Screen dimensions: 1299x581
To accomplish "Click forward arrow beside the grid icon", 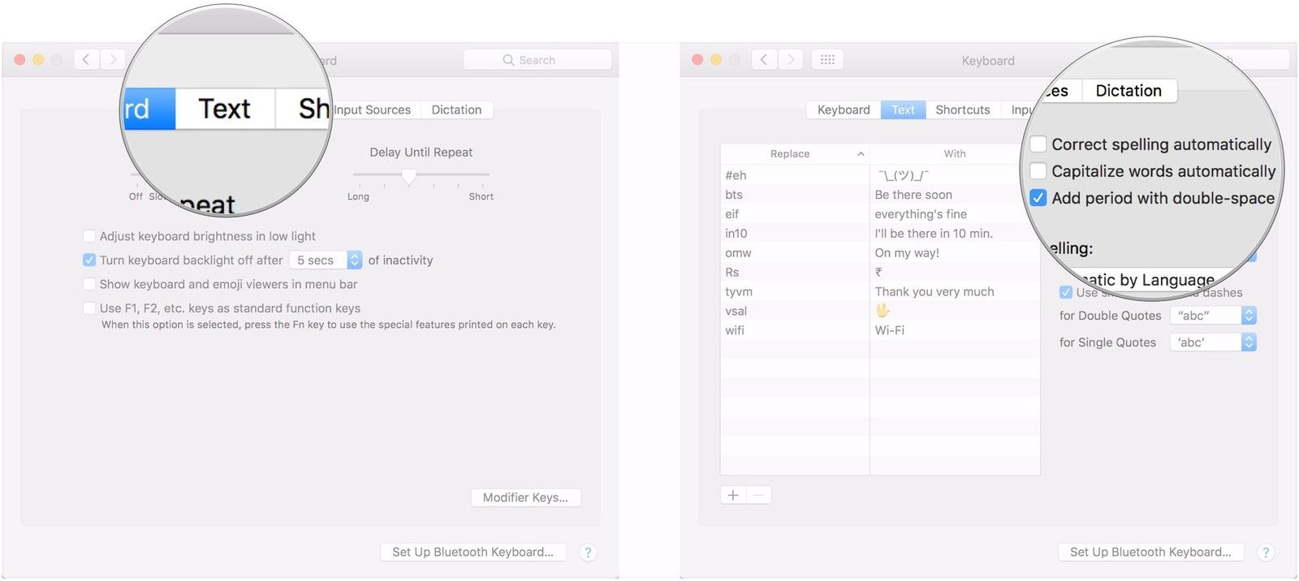I will (x=791, y=60).
